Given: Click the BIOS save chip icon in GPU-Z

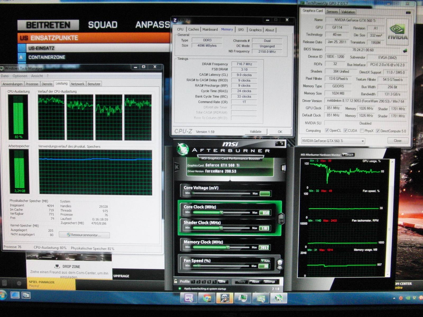Looking at the screenshot, I should (405, 50).
